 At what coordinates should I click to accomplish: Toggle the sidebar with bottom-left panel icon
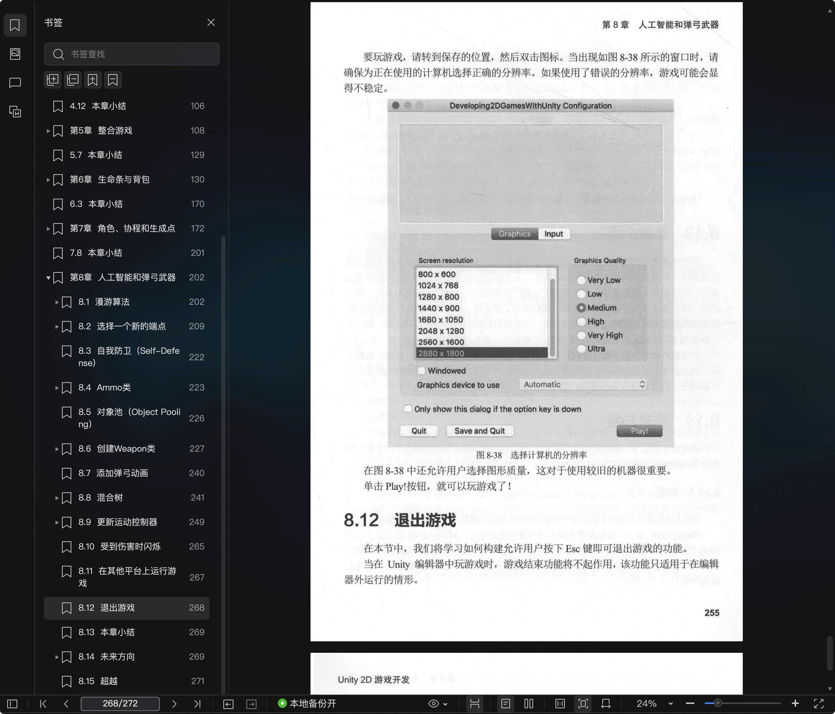click(x=13, y=704)
